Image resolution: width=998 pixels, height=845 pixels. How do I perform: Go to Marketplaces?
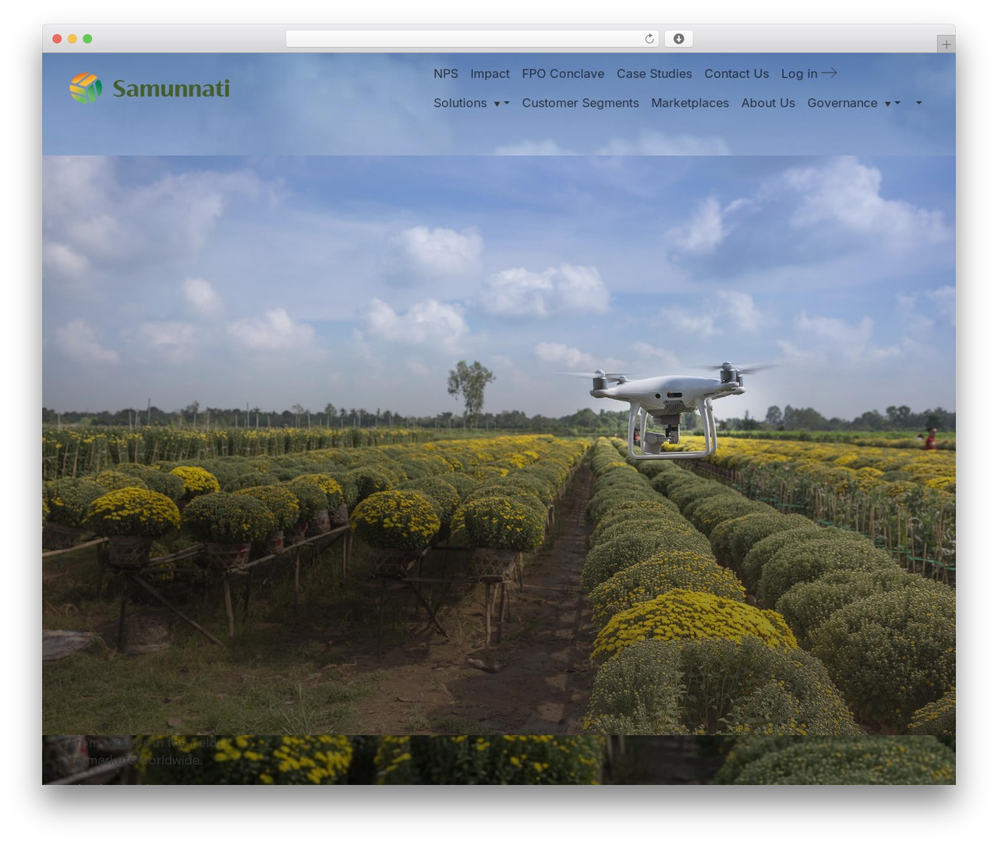[690, 103]
